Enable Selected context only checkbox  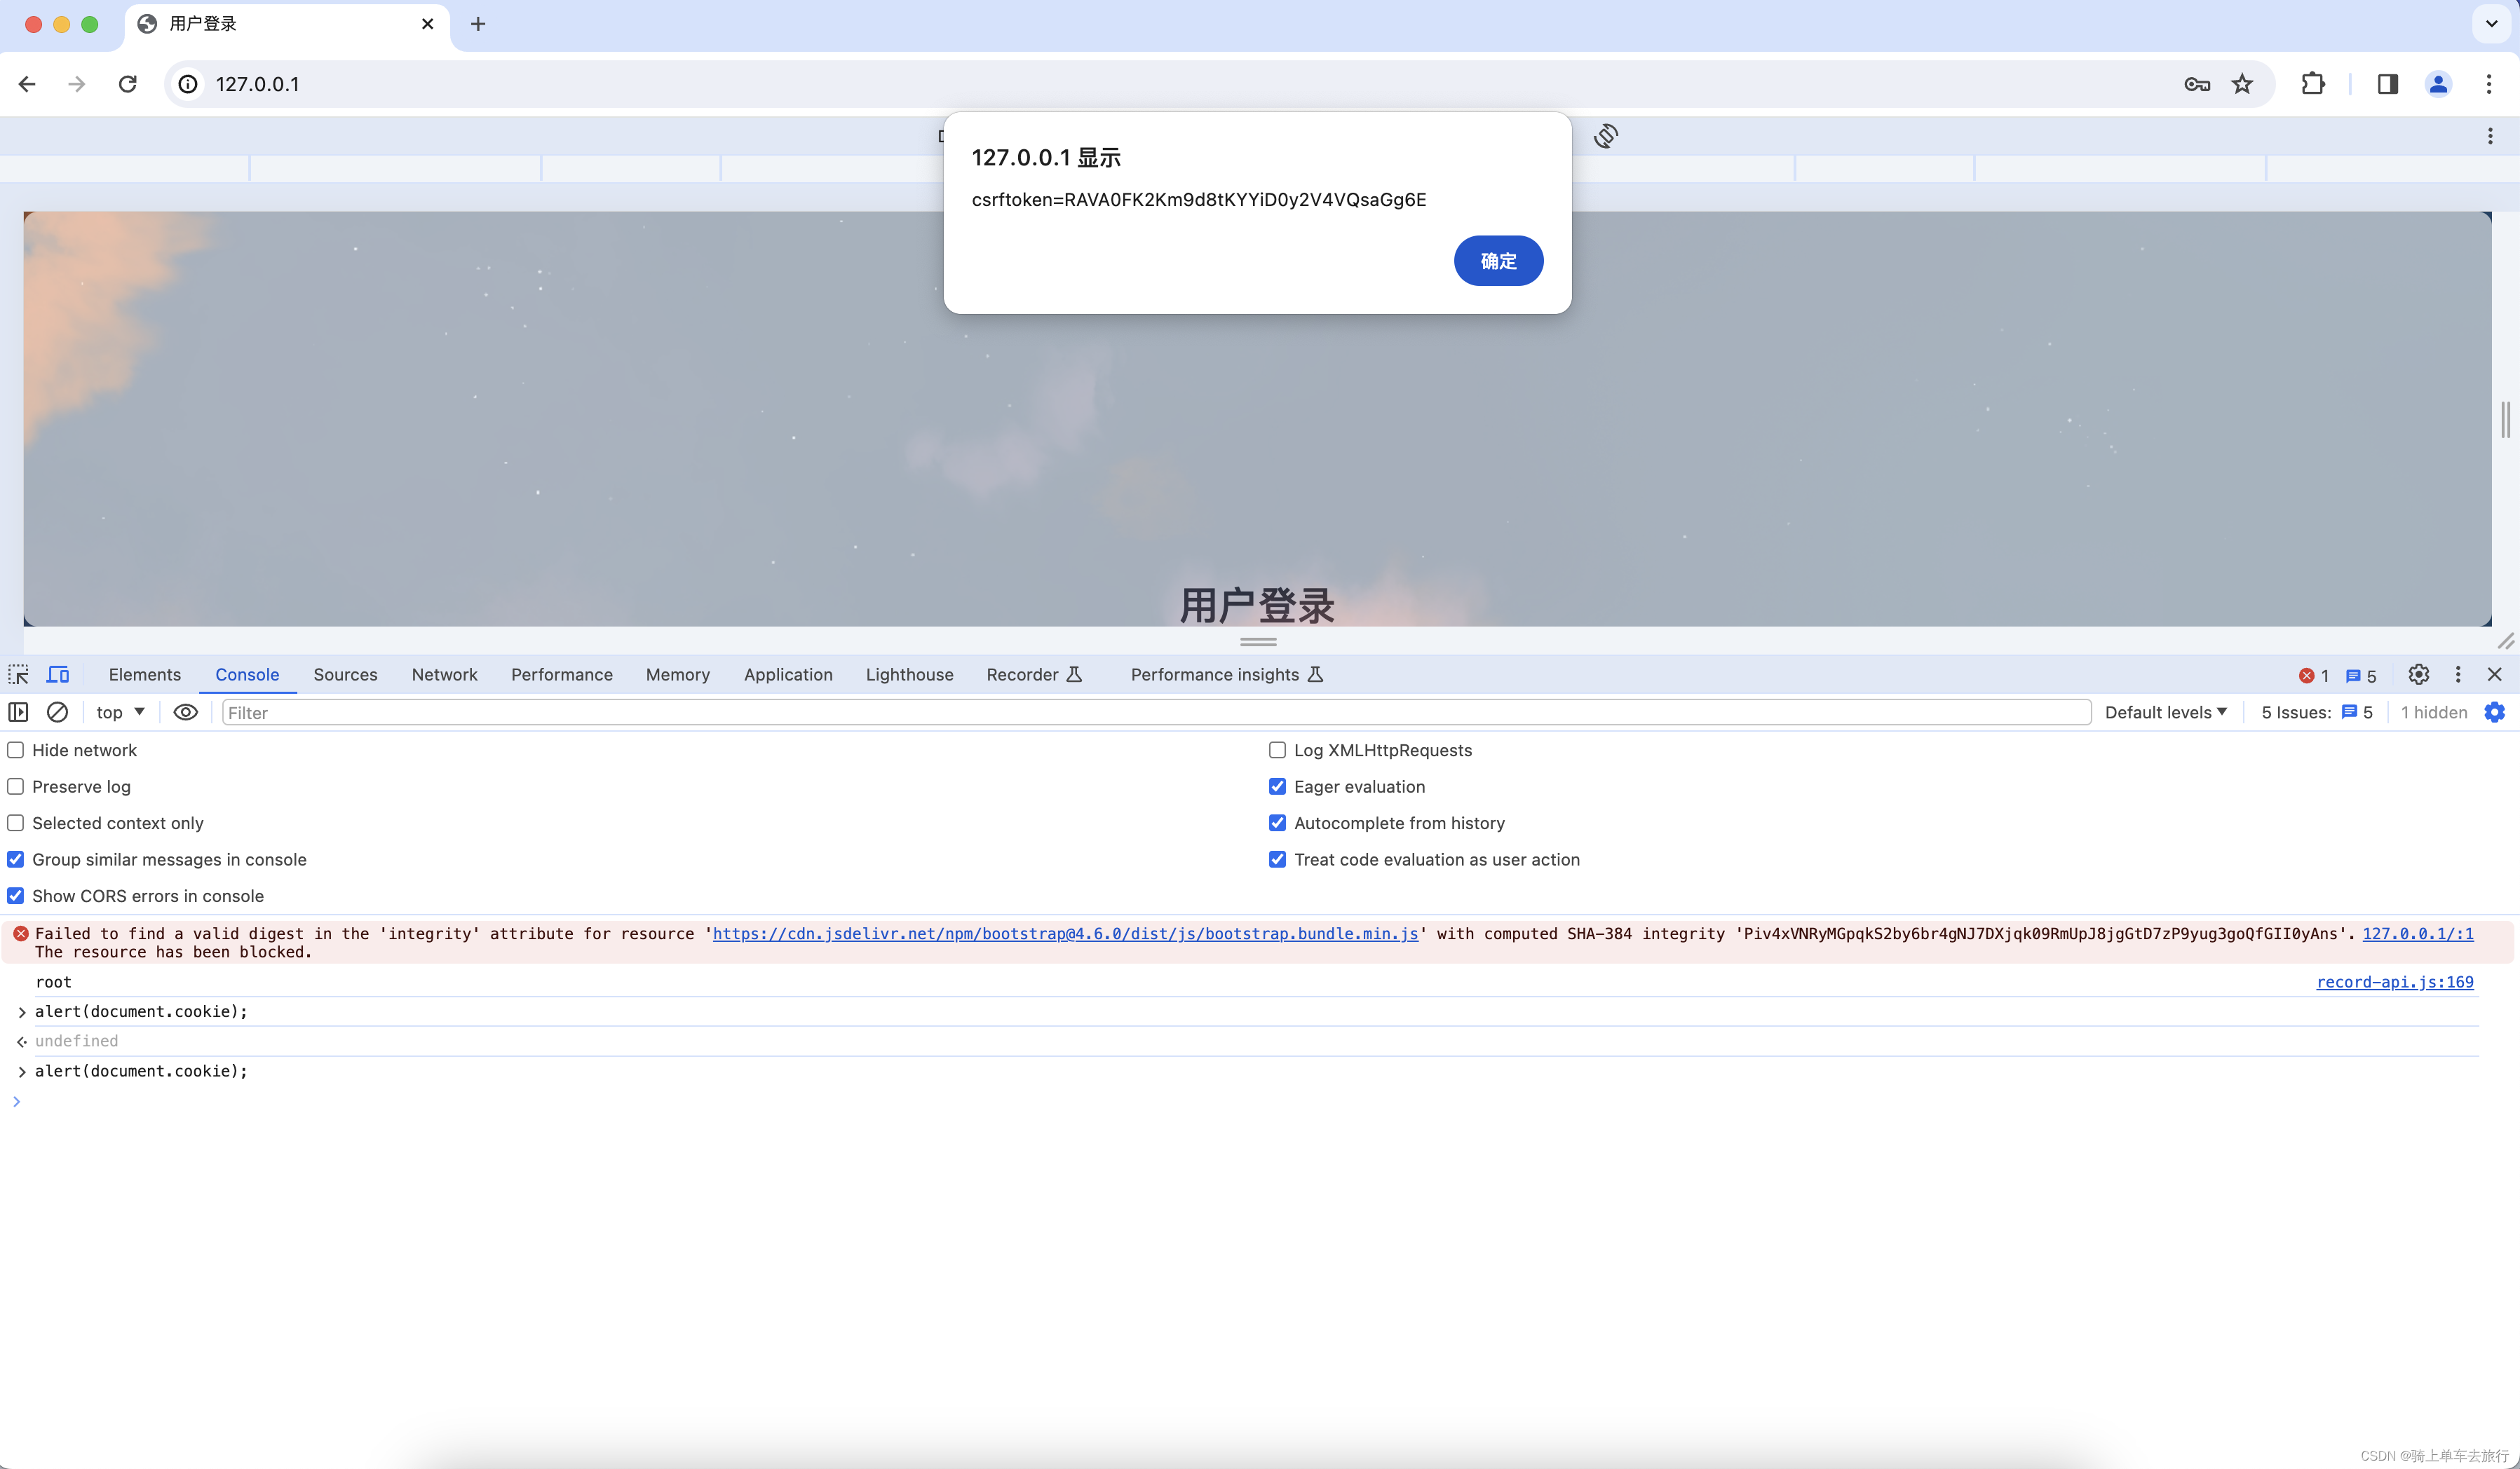point(16,822)
